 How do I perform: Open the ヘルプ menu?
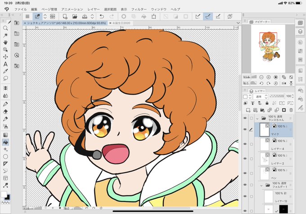[175, 9]
